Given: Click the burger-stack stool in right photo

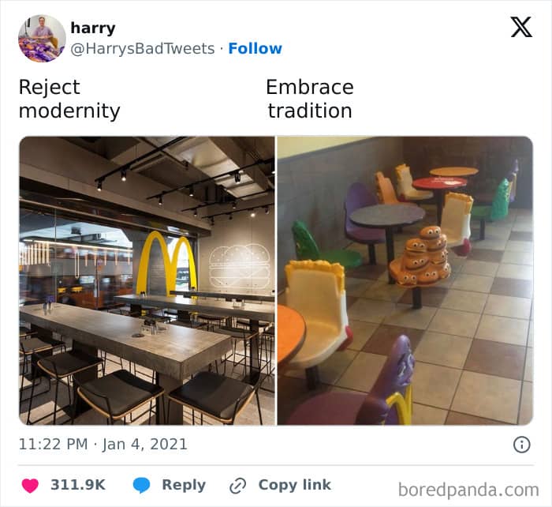Looking at the screenshot, I should [420, 256].
